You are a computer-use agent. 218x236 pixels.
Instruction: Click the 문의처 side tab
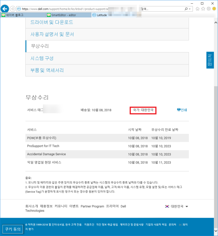pyautogui.click(x=210, y=60)
